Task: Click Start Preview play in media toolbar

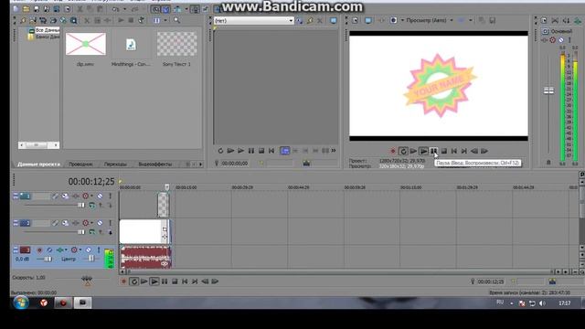Action: 121,20
